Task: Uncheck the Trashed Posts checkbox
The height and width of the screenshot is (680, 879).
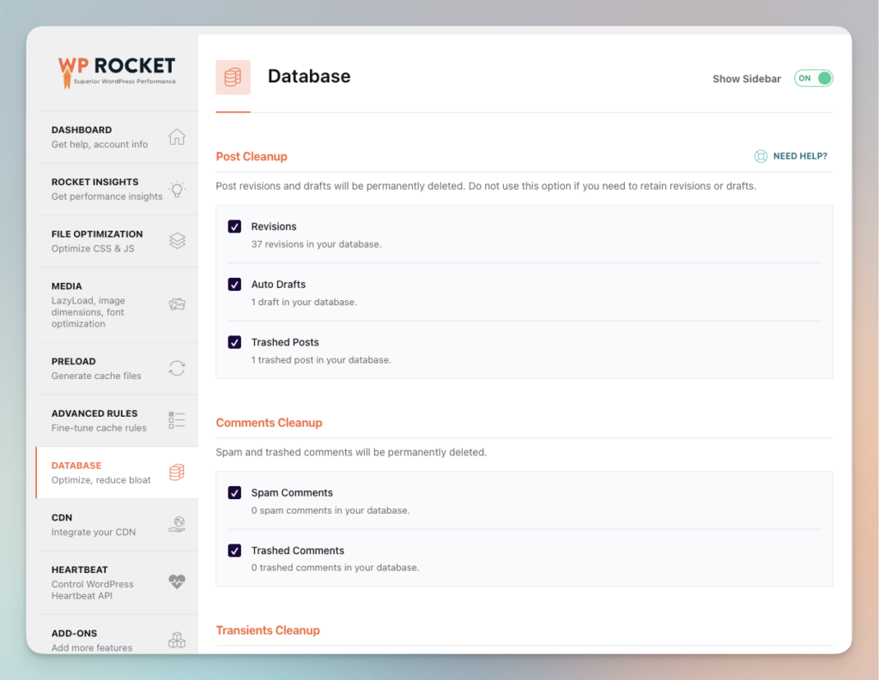Action: (234, 341)
